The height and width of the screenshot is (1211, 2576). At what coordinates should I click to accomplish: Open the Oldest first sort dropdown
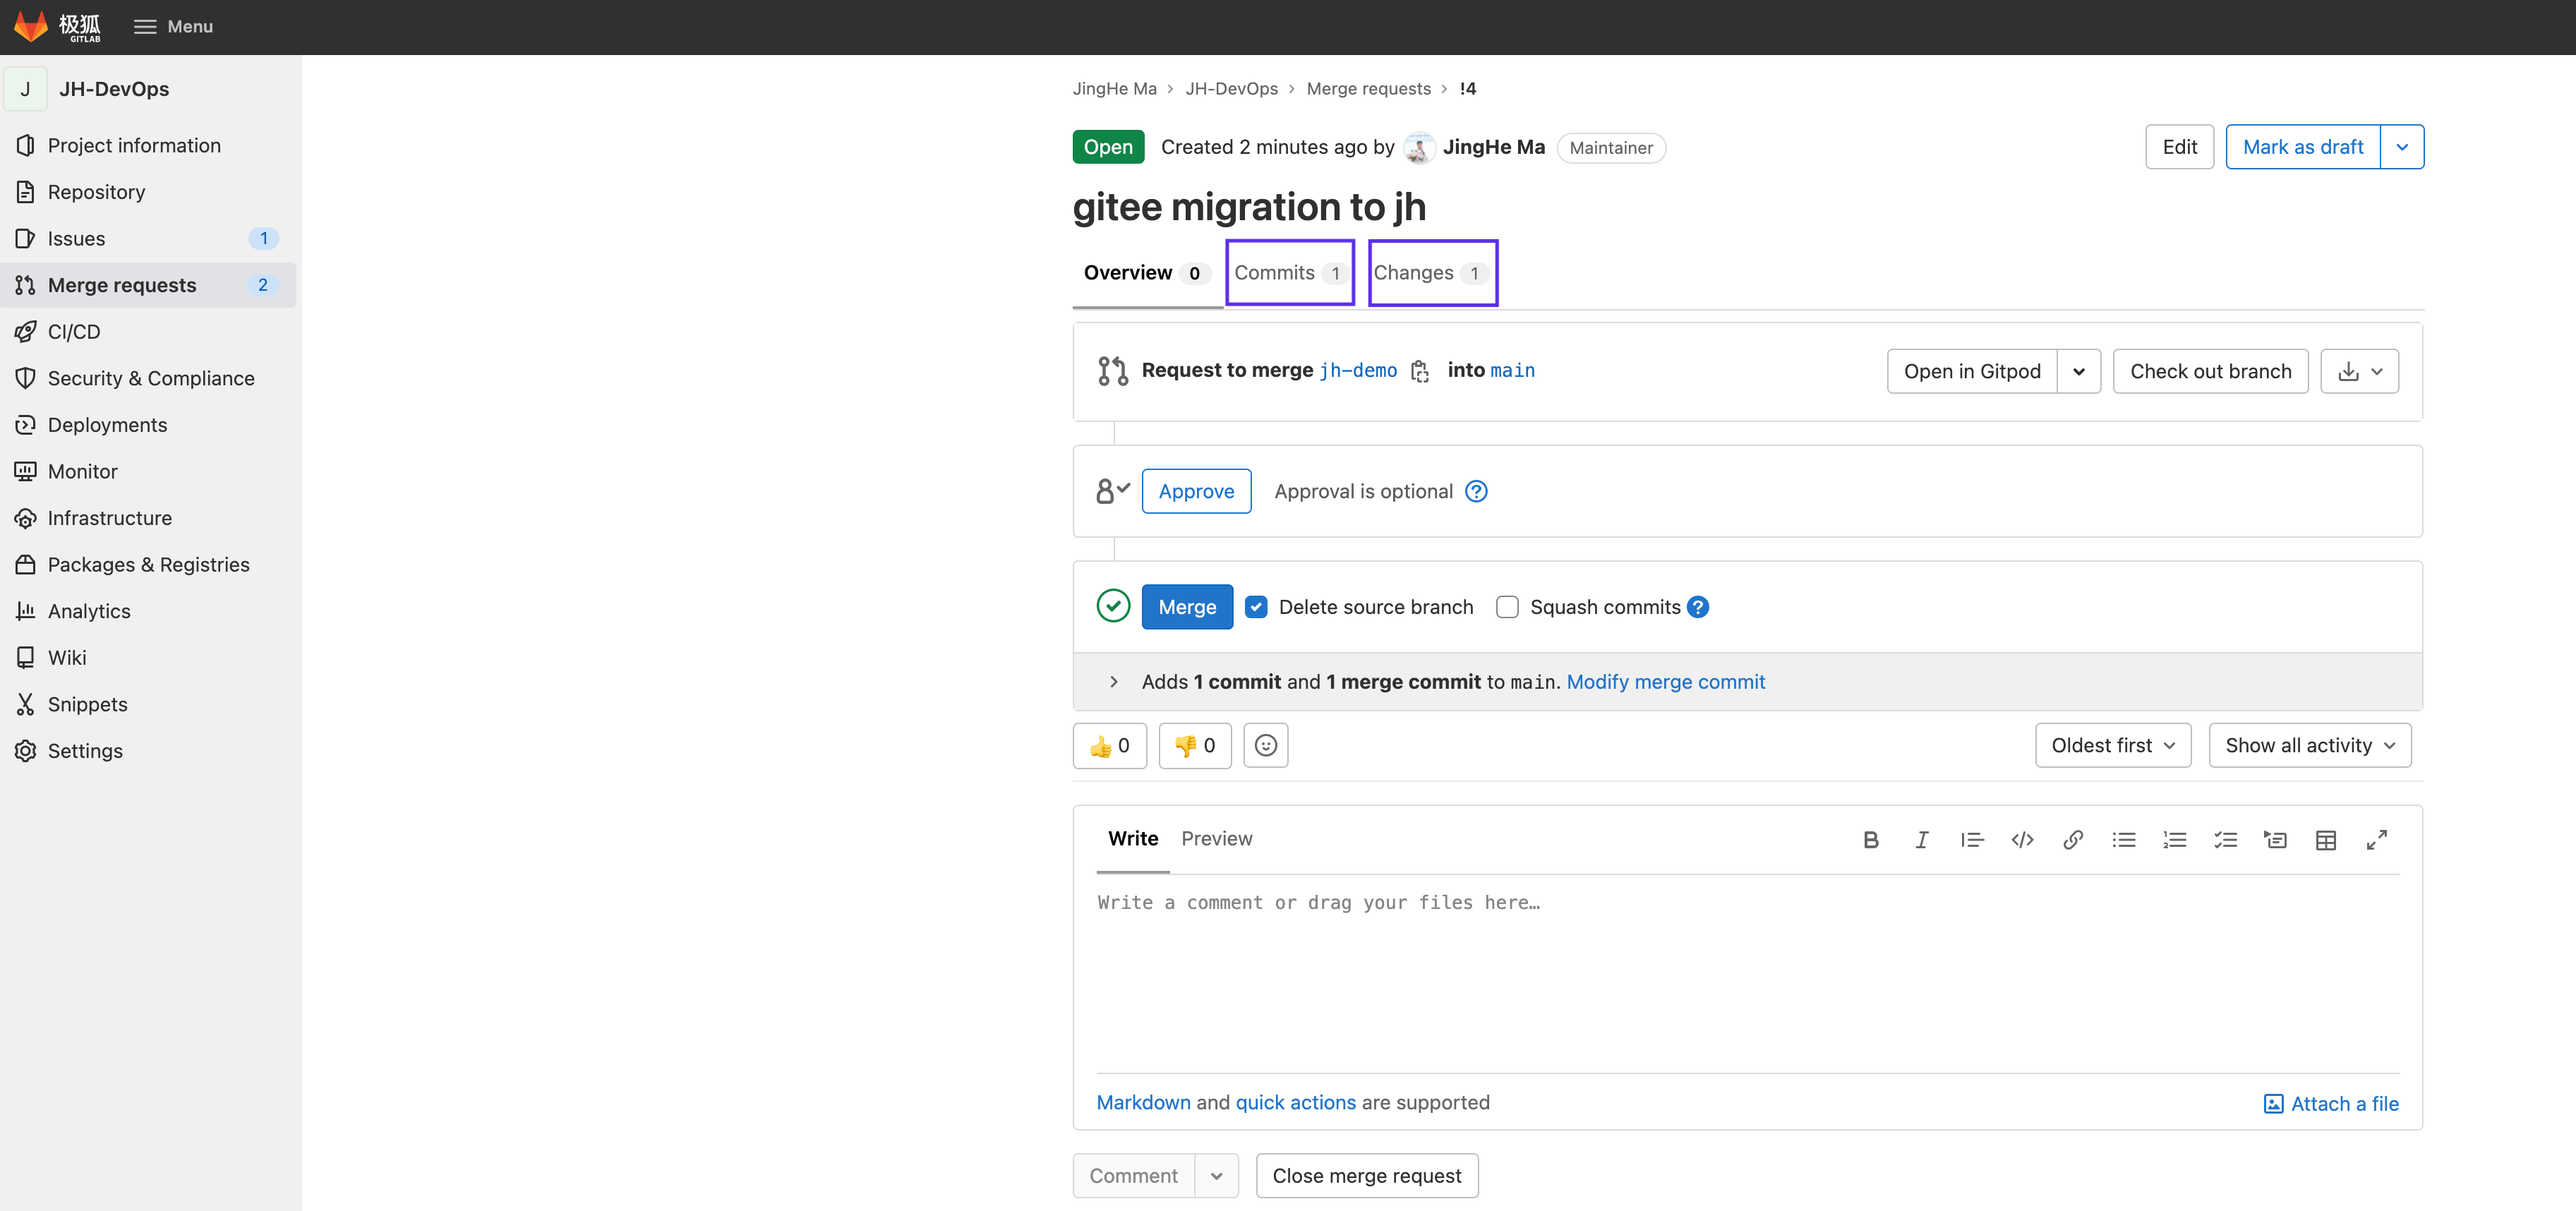tap(2112, 746)
